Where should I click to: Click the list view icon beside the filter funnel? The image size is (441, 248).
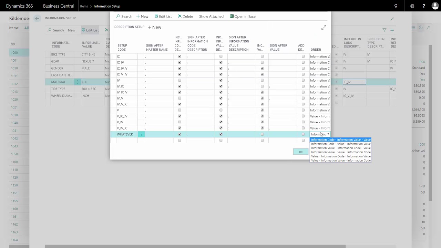[392, 30]
